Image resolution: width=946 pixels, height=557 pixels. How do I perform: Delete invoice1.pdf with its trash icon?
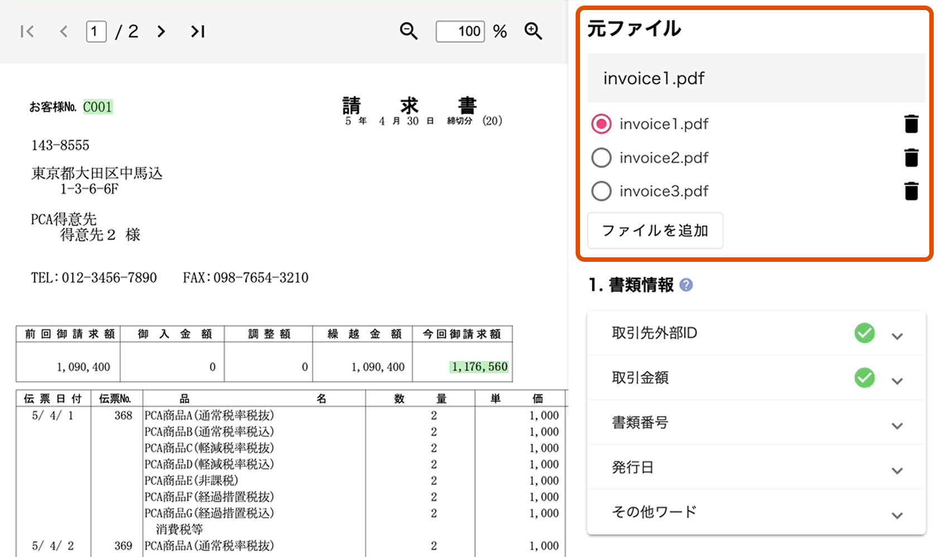tap(911, 124)
